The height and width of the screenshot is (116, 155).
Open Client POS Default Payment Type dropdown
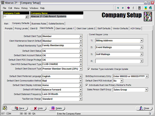pos(81,64)
